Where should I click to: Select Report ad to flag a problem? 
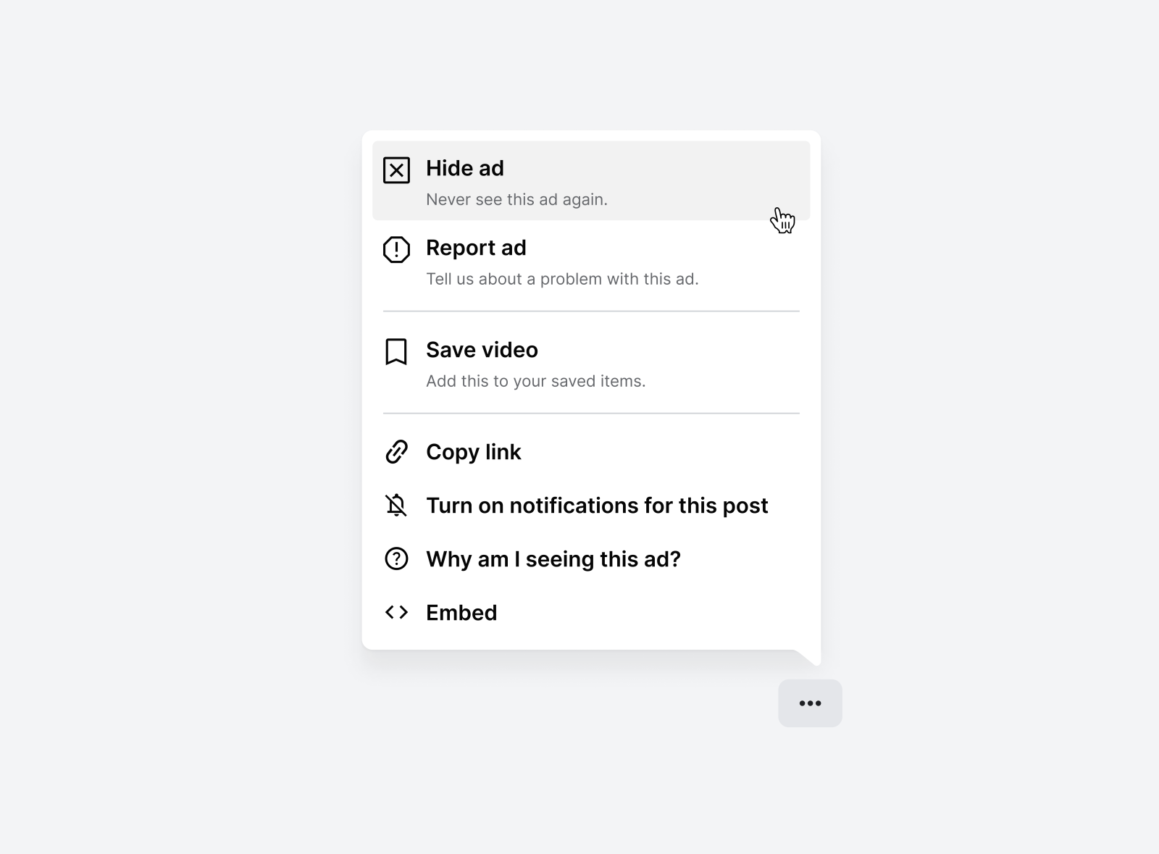pos(477,248)
